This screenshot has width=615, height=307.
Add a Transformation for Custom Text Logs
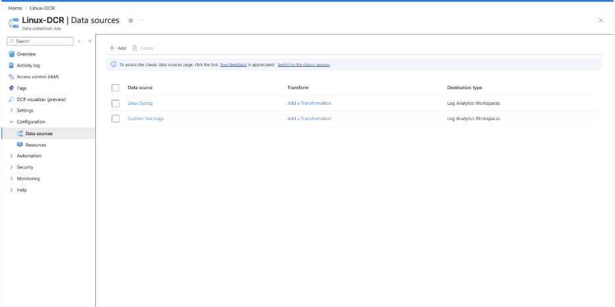[309, 119]
